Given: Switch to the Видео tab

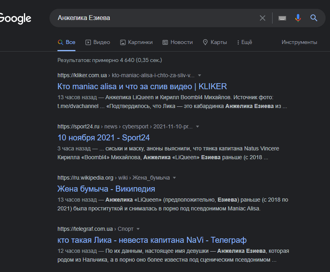Looking at the screenshot, I should click(98, 42).
